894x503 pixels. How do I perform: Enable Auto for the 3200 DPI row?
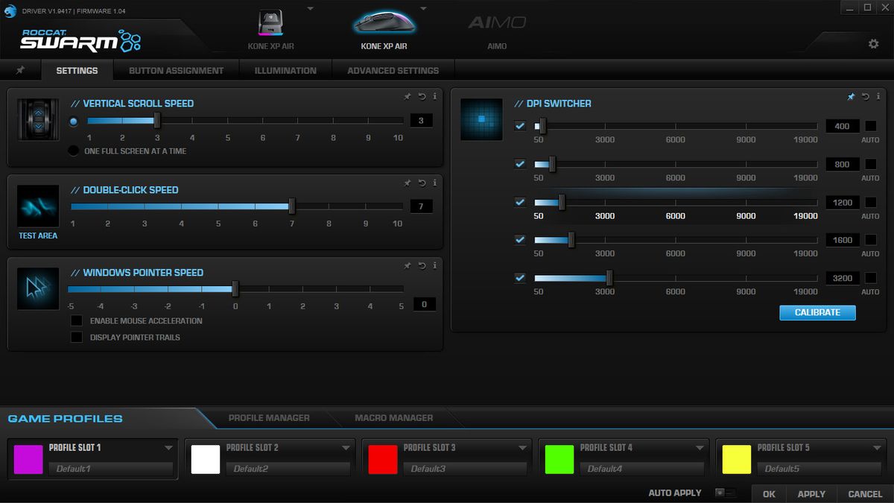coord(870,278)
